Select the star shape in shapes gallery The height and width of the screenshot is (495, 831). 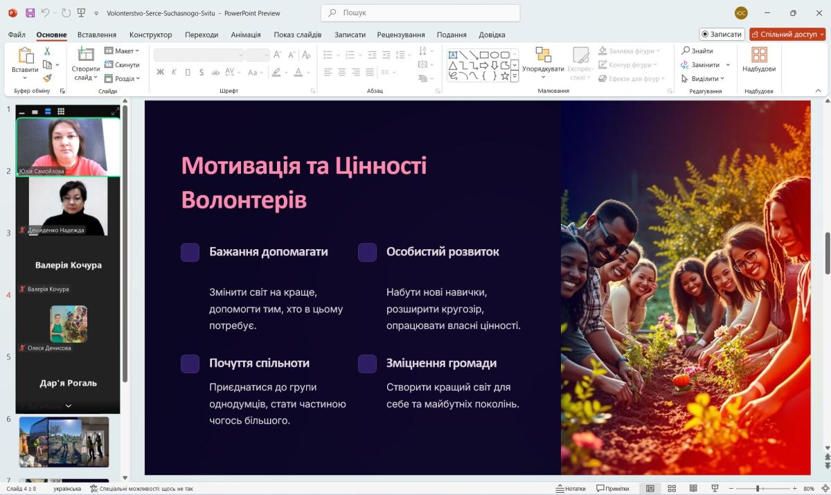click(x=505, y=76)
